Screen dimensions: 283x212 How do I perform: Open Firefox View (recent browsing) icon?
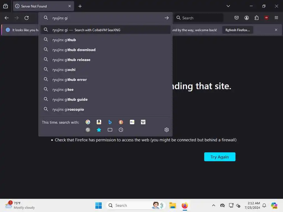pos(6,6)
